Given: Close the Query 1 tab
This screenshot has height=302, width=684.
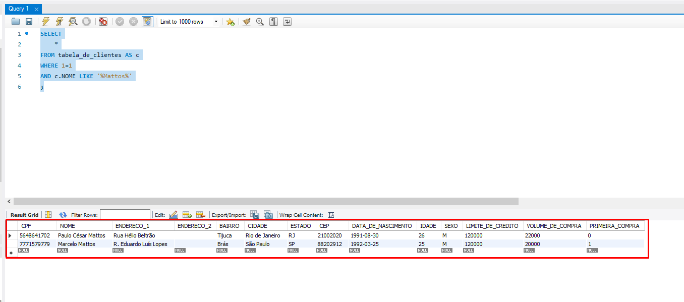Looking at the screenshot, I should [36, 9].
